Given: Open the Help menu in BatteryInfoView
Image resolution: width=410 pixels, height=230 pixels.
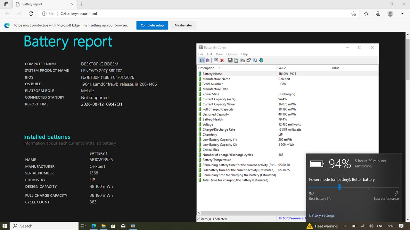Looking at the screenshot, I should (245, 54).
